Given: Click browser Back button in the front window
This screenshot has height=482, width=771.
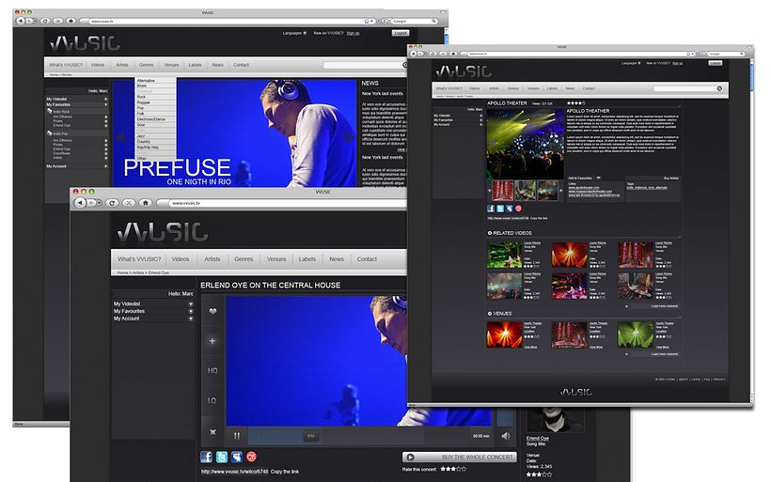Looking at the screenshot, I should tap(80, 202).
